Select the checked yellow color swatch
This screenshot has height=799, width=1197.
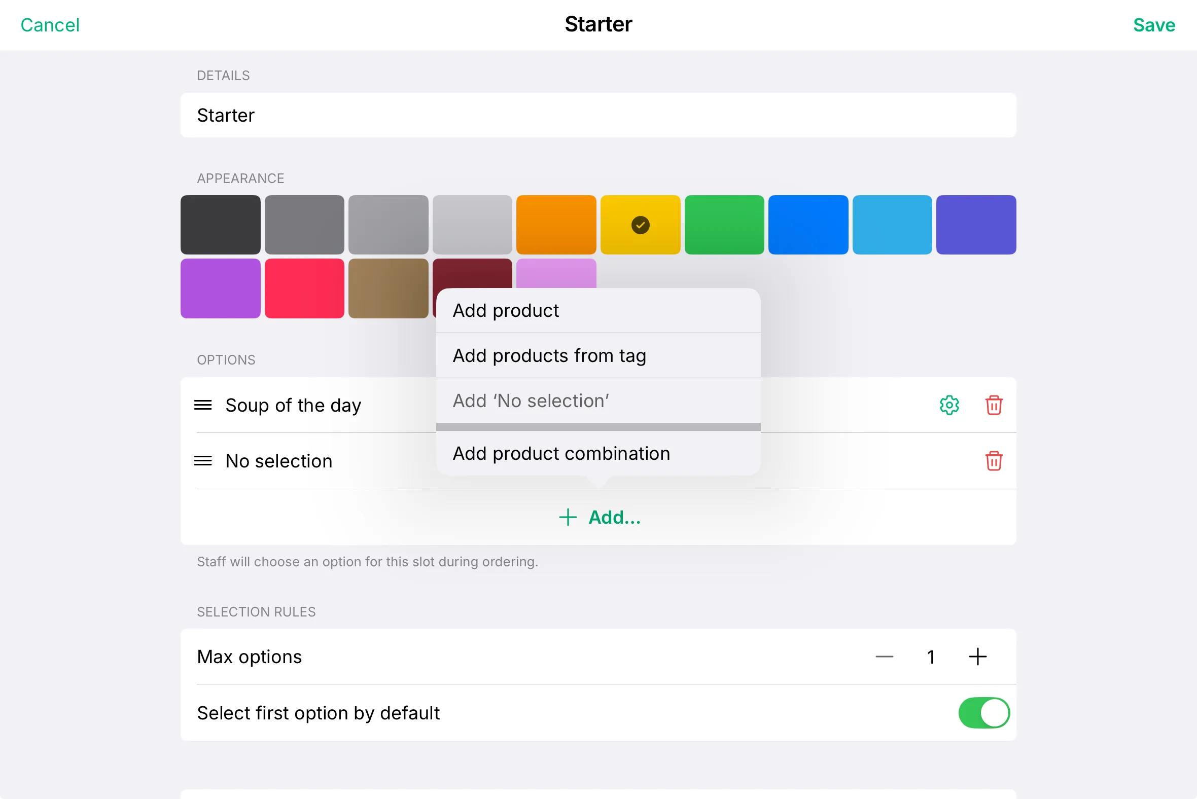tap(640, 225)
